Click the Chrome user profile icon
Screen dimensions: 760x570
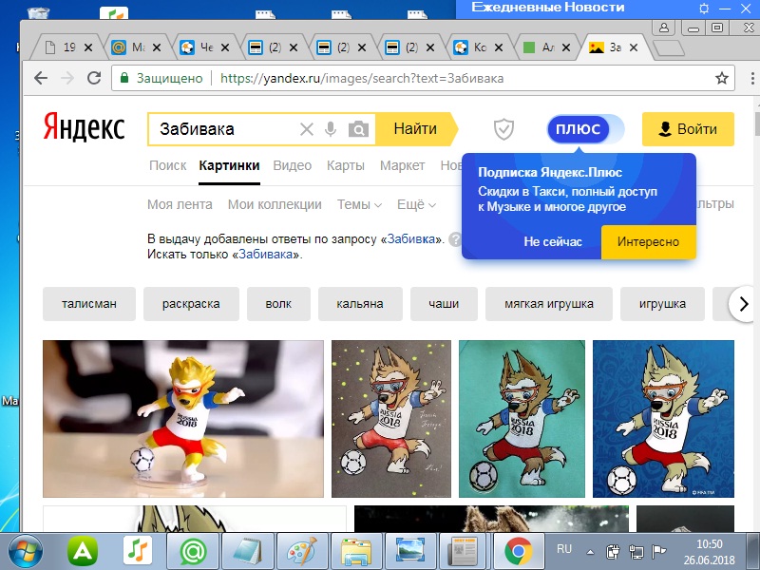point(663,28)
